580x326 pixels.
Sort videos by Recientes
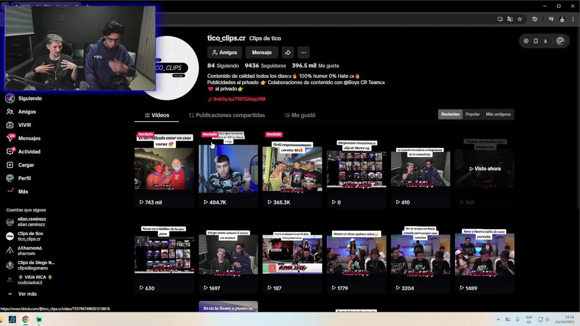450,114
